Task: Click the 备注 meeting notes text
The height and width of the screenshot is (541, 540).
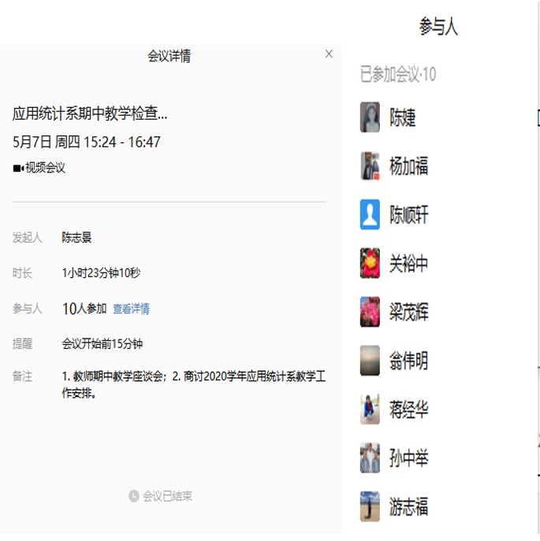Action: [x=193, y=384]
